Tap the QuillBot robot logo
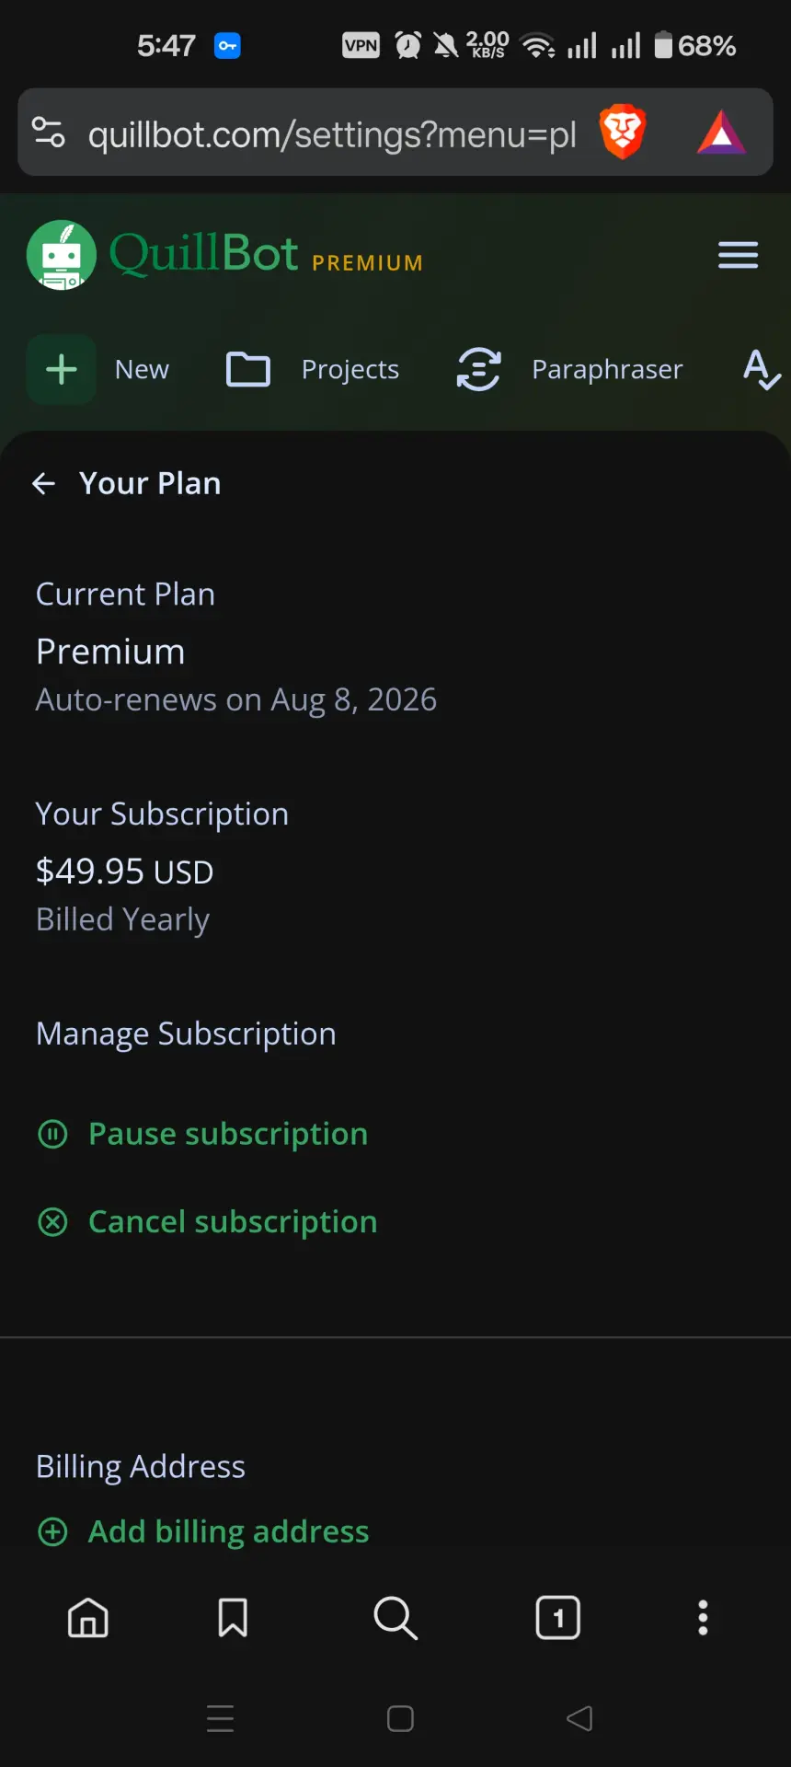This screenshot has height=1767, width=791. pyautogui.click(x=62, y=255)
